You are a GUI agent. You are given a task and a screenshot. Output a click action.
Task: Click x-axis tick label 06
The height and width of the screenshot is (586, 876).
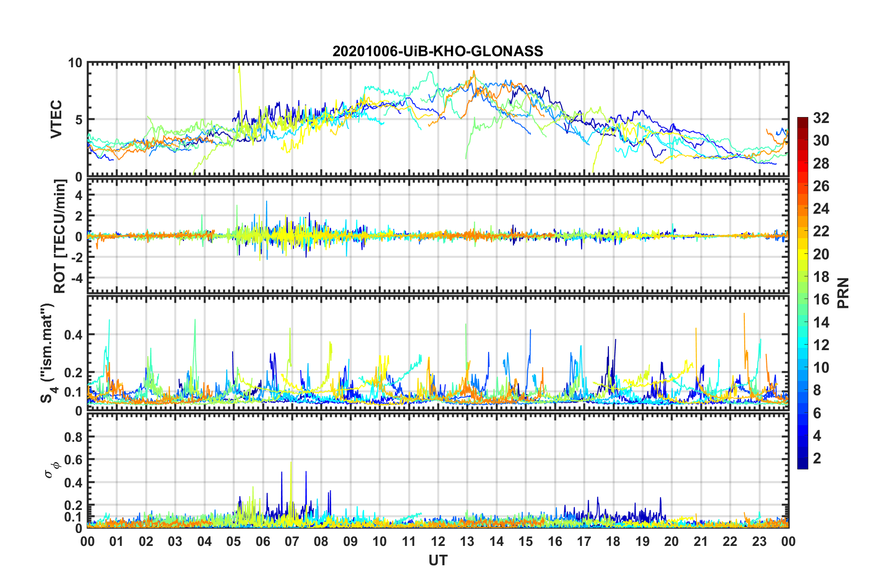[x=263, y=541]
